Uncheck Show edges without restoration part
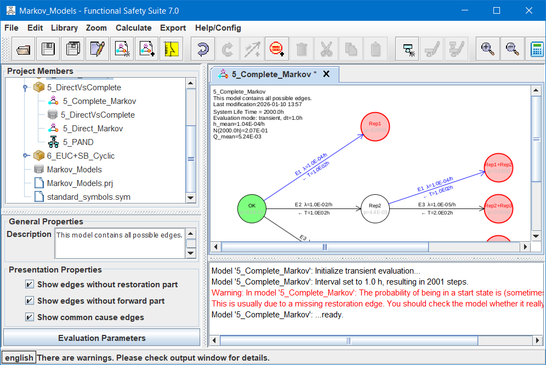The height and width of the screenshot is (365, 546). point(30,285)
